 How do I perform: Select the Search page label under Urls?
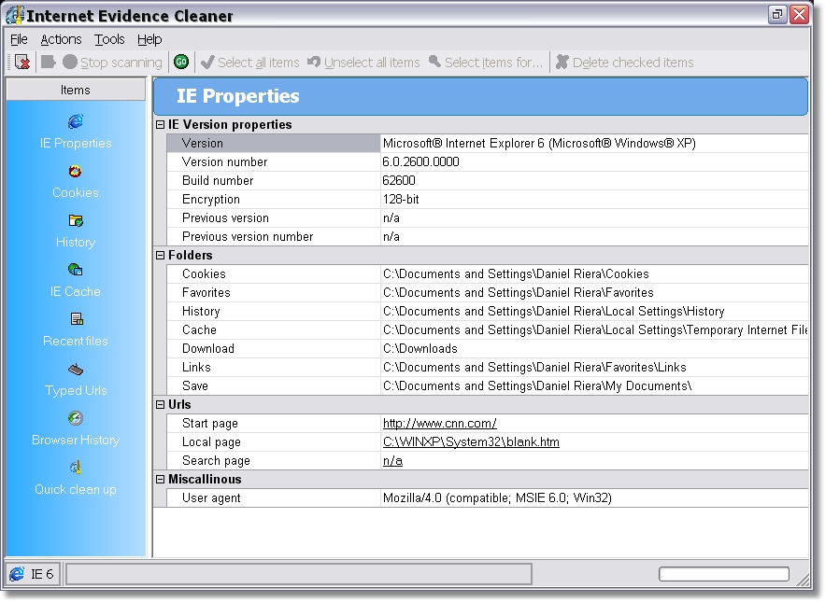[x=216, y=461]
